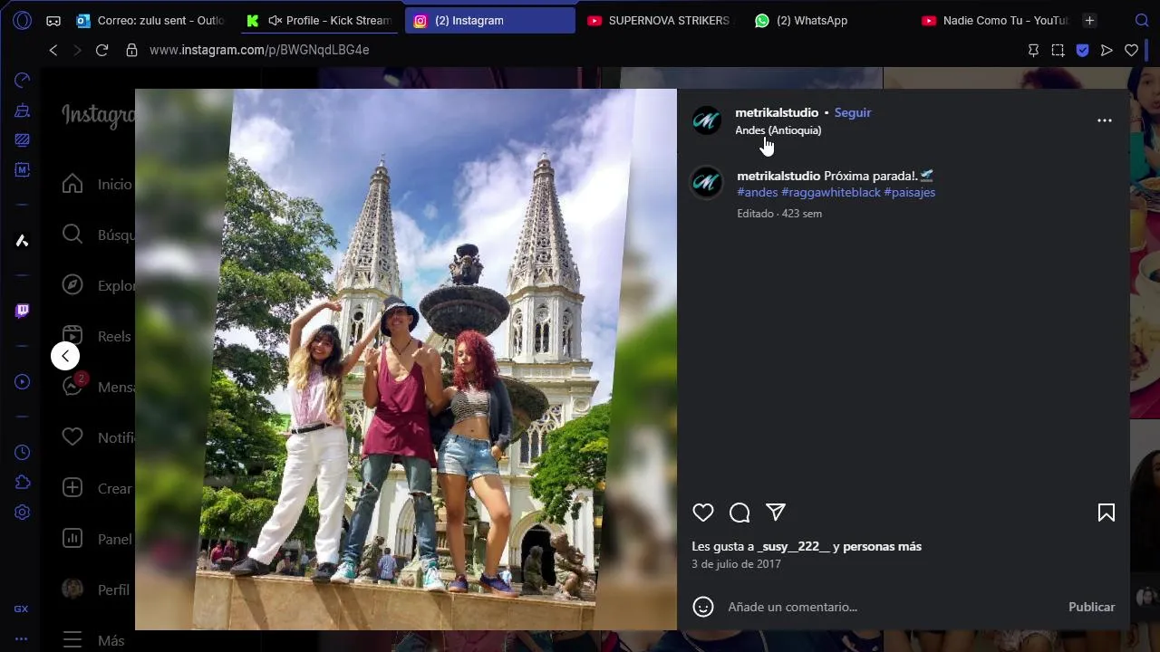
Task: Like the post with the heart icon
Action: (x=703, y=513)
